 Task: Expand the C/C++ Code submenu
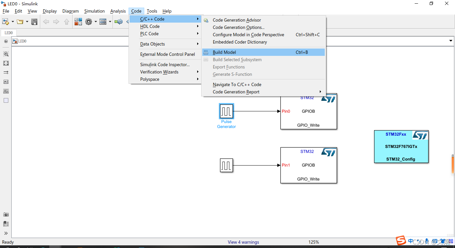165,19
